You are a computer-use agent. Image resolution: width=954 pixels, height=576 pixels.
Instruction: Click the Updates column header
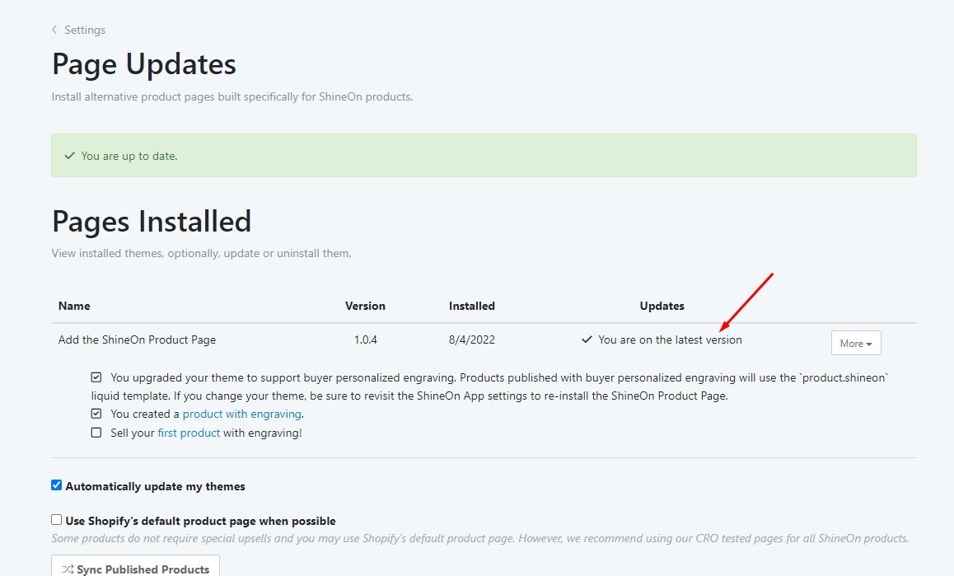click(x=662, y=306)
